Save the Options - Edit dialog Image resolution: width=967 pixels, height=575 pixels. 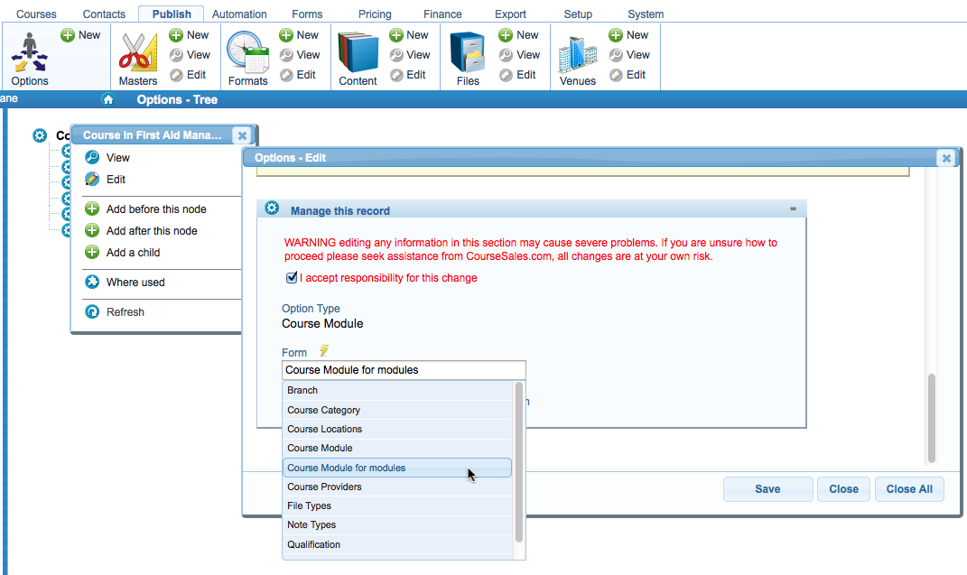click(767, 488)
